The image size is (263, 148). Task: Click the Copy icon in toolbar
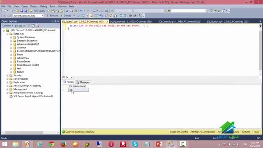[71, 11]
